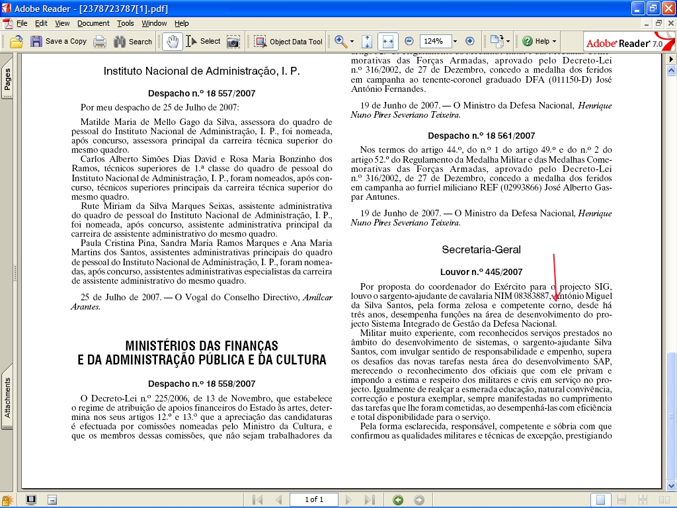Click the page number field '1 of 1'
Screen dimensions: 677x508
314,499
